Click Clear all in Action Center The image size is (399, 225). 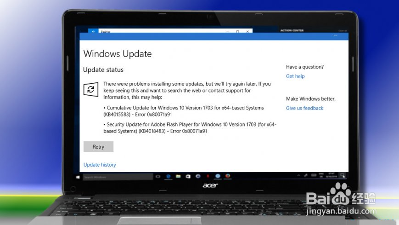[x=343, y=31]
